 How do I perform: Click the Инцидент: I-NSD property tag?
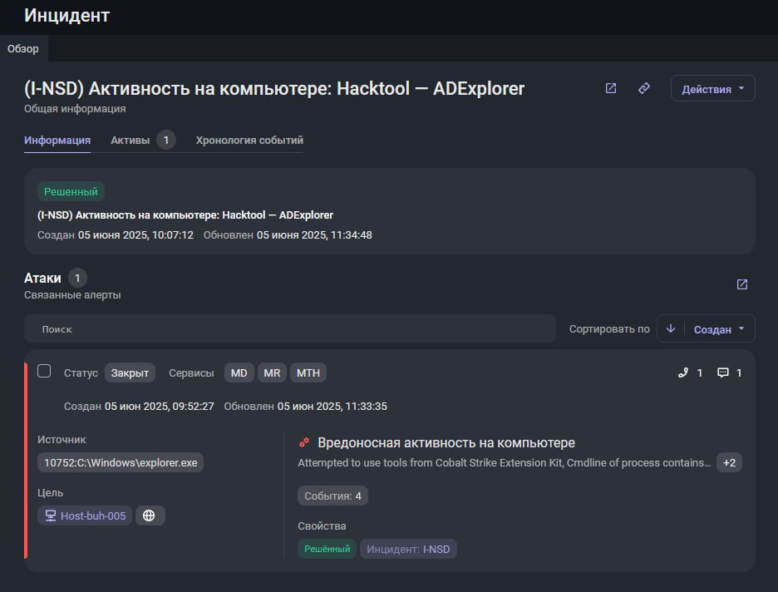pyautogui.click(x=408, y=549)
